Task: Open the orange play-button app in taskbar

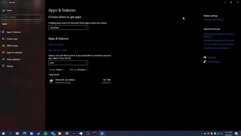Action: [x=60, y=133]
